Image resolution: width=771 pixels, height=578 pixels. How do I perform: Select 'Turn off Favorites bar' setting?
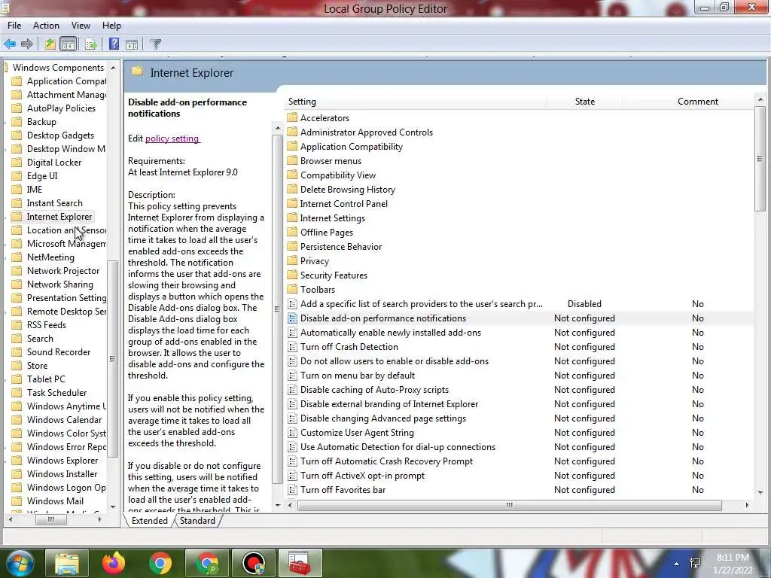click(343, 490)
